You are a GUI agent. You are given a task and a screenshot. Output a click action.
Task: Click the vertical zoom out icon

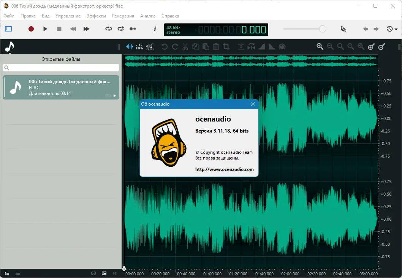click(381, 47)
